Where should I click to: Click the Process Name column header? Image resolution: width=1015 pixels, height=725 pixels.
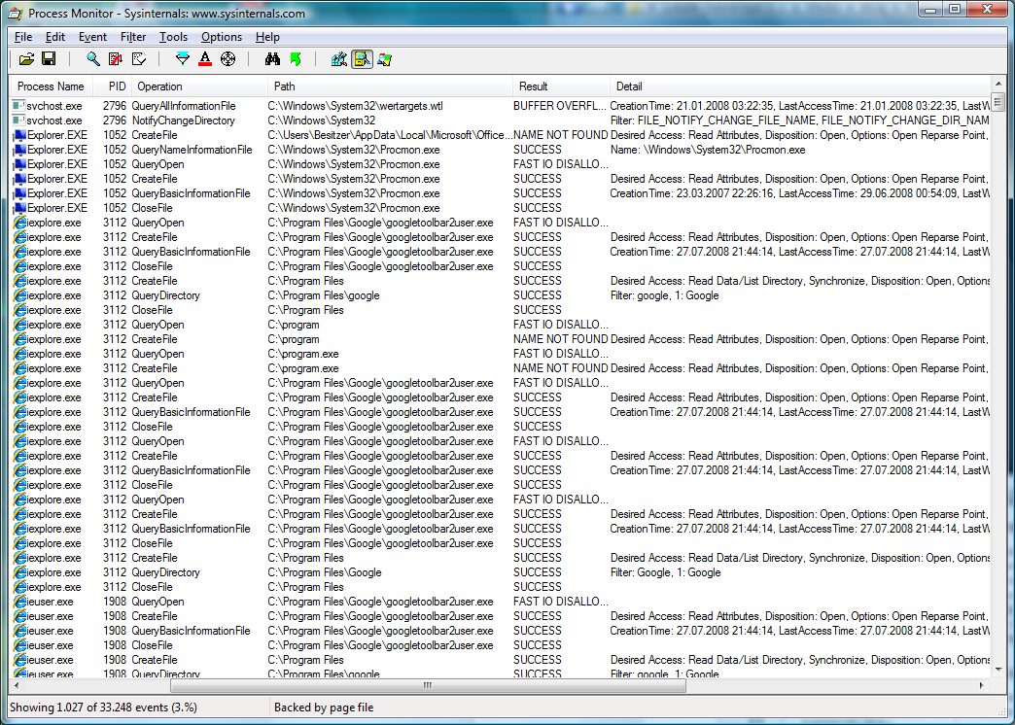click(x=51, y=86)
